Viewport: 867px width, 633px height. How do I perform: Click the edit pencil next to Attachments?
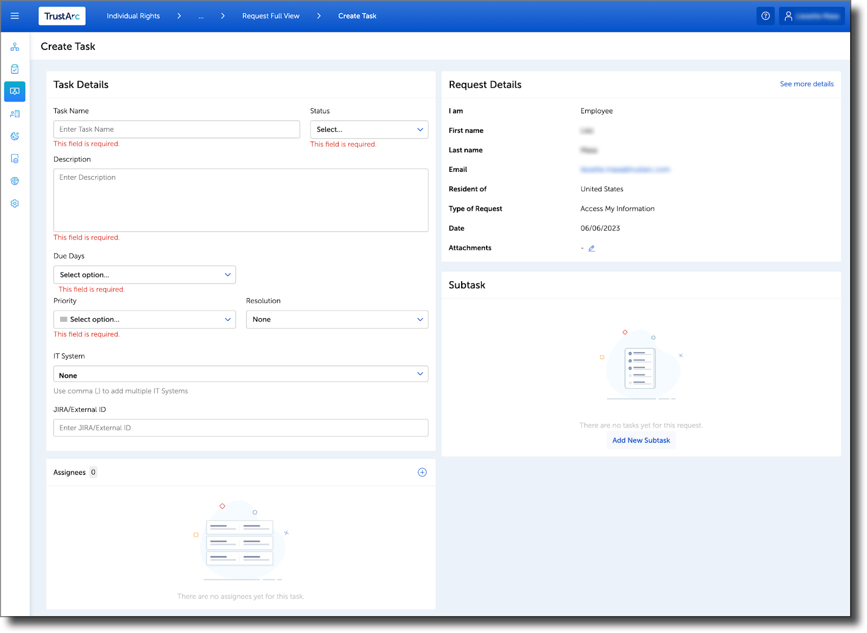592,248
